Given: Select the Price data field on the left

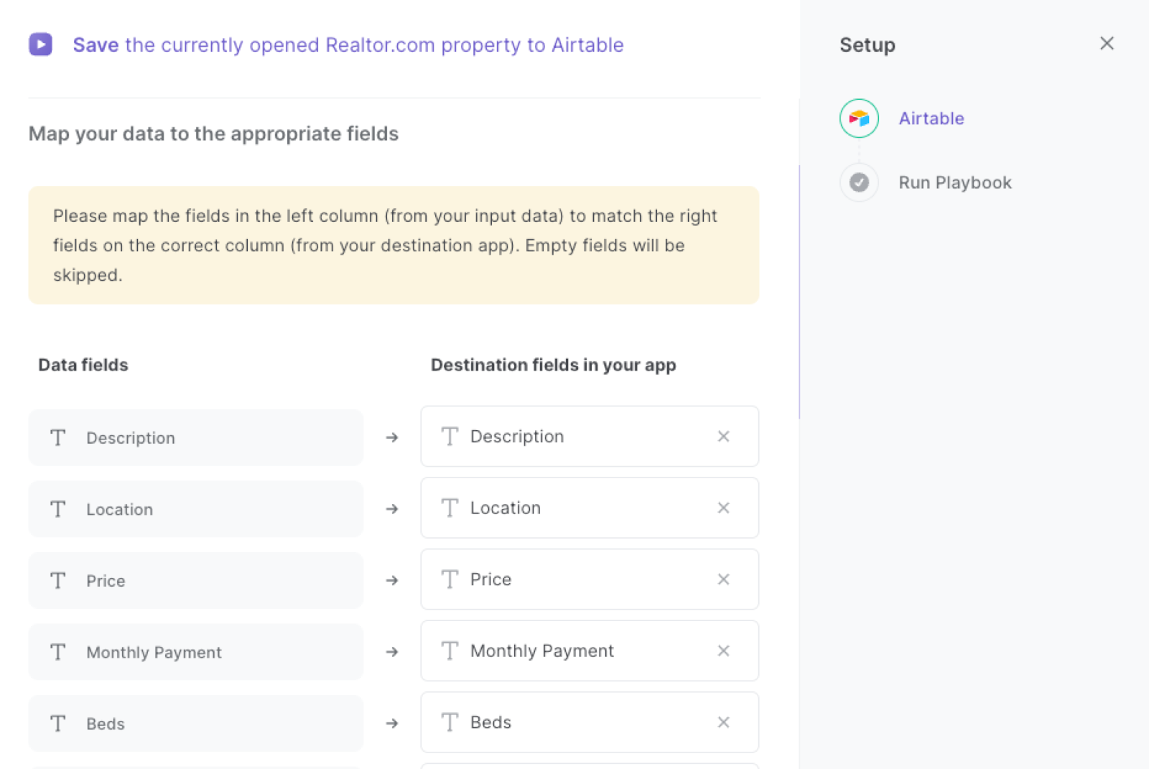Looking at the screenshot, I should pos(196,580).
